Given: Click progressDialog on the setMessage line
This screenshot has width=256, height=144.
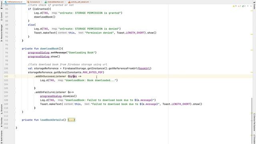Looking at the screenshot, I should (38, 52).
